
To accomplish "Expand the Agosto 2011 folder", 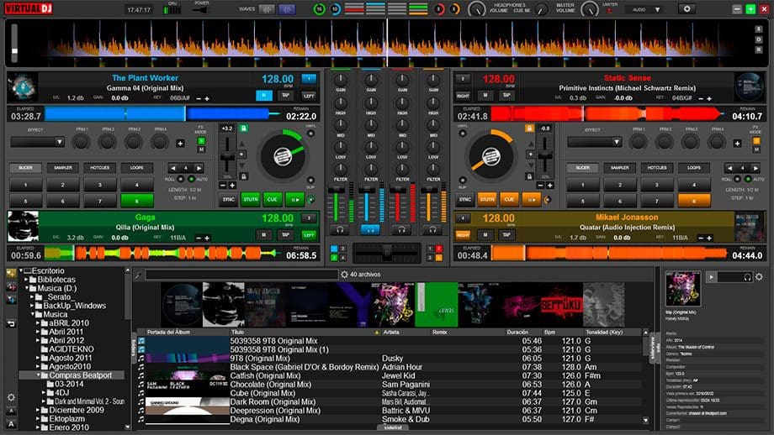I will pos(38,358).
